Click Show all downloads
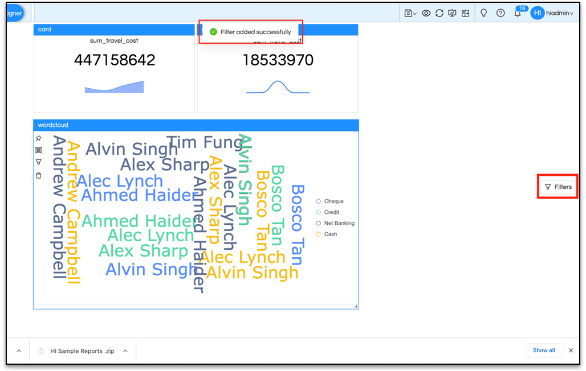 point(544,351)
